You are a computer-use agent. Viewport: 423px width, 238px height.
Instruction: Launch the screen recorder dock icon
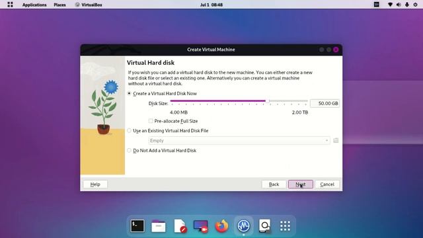click(201, 226)
